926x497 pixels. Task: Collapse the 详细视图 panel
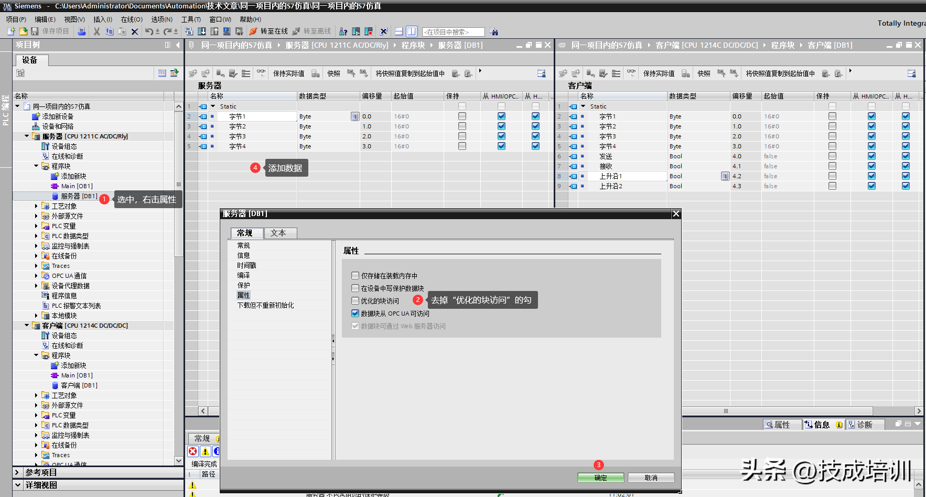[17, 485]
